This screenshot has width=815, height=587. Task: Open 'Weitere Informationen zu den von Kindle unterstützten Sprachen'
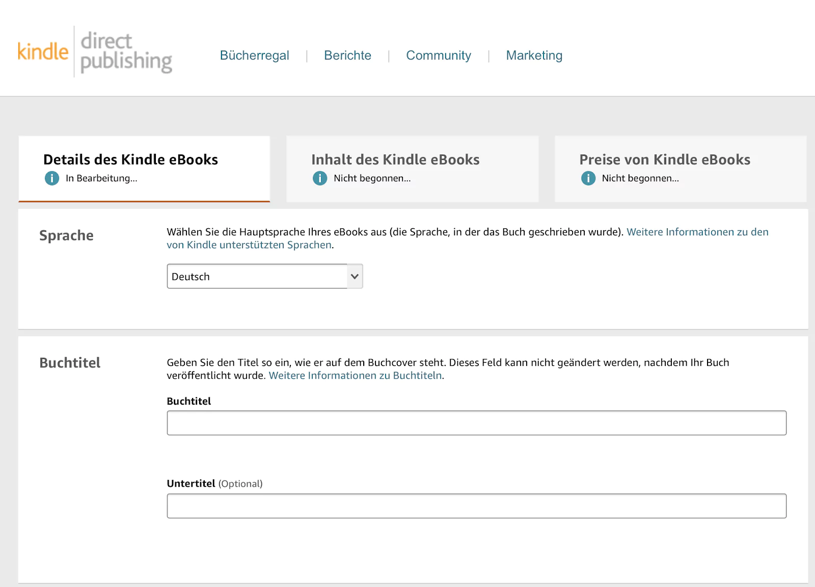pyautogui.click(x=697, y=232)
